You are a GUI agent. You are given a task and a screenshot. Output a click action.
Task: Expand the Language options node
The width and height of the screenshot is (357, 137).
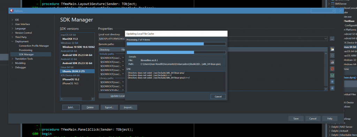[12, 29]
